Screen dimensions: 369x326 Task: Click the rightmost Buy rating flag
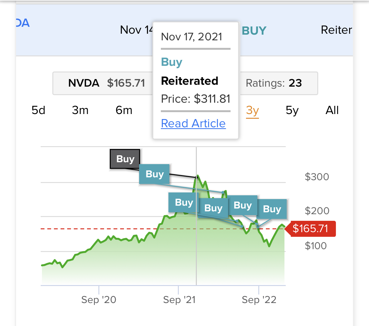tap(272, 209)
